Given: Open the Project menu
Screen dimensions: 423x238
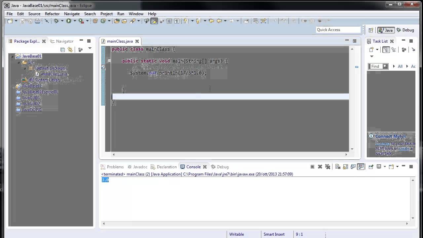Looking at the screenshot, I should (106, 14).
